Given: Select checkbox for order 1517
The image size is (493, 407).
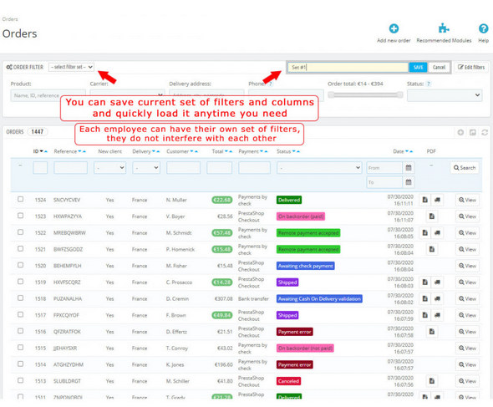Looking at the screenshot, I should coord(20,314).
